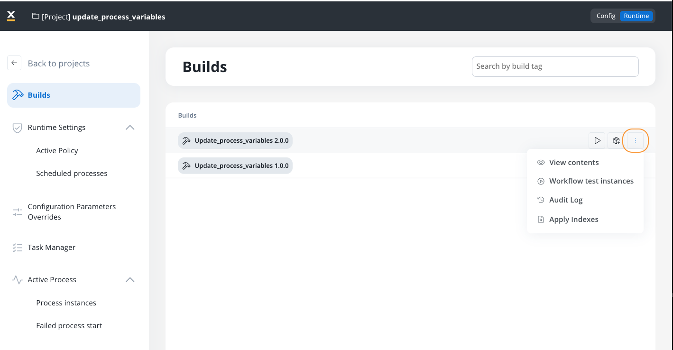Click the Configuration Parameters Overrides sliders icon
Viewport: 673px width, 350px height.
point(18,212)
